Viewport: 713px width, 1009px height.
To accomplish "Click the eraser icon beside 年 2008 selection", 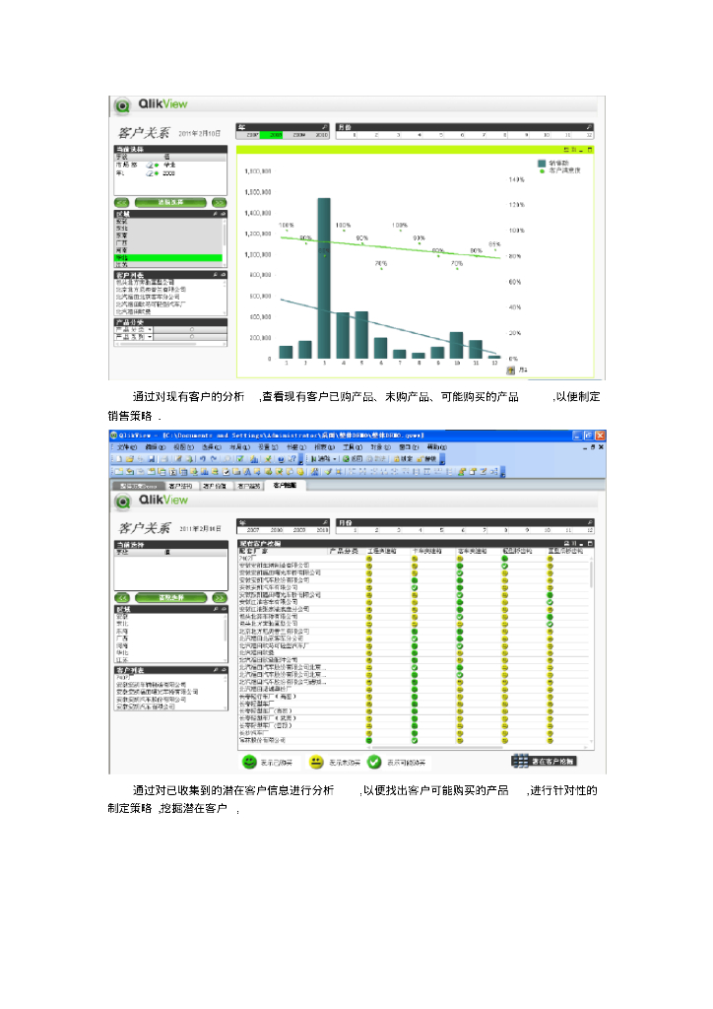I will 150,173.
